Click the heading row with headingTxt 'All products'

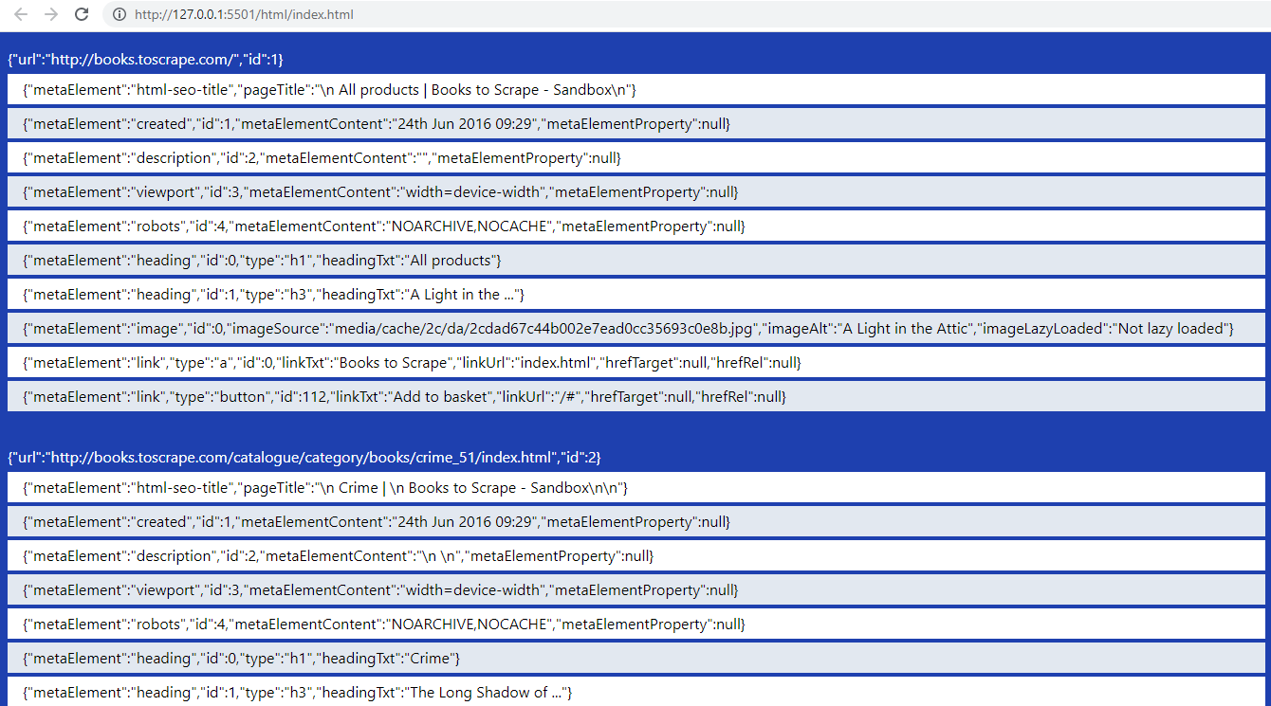tap(636, 260)
